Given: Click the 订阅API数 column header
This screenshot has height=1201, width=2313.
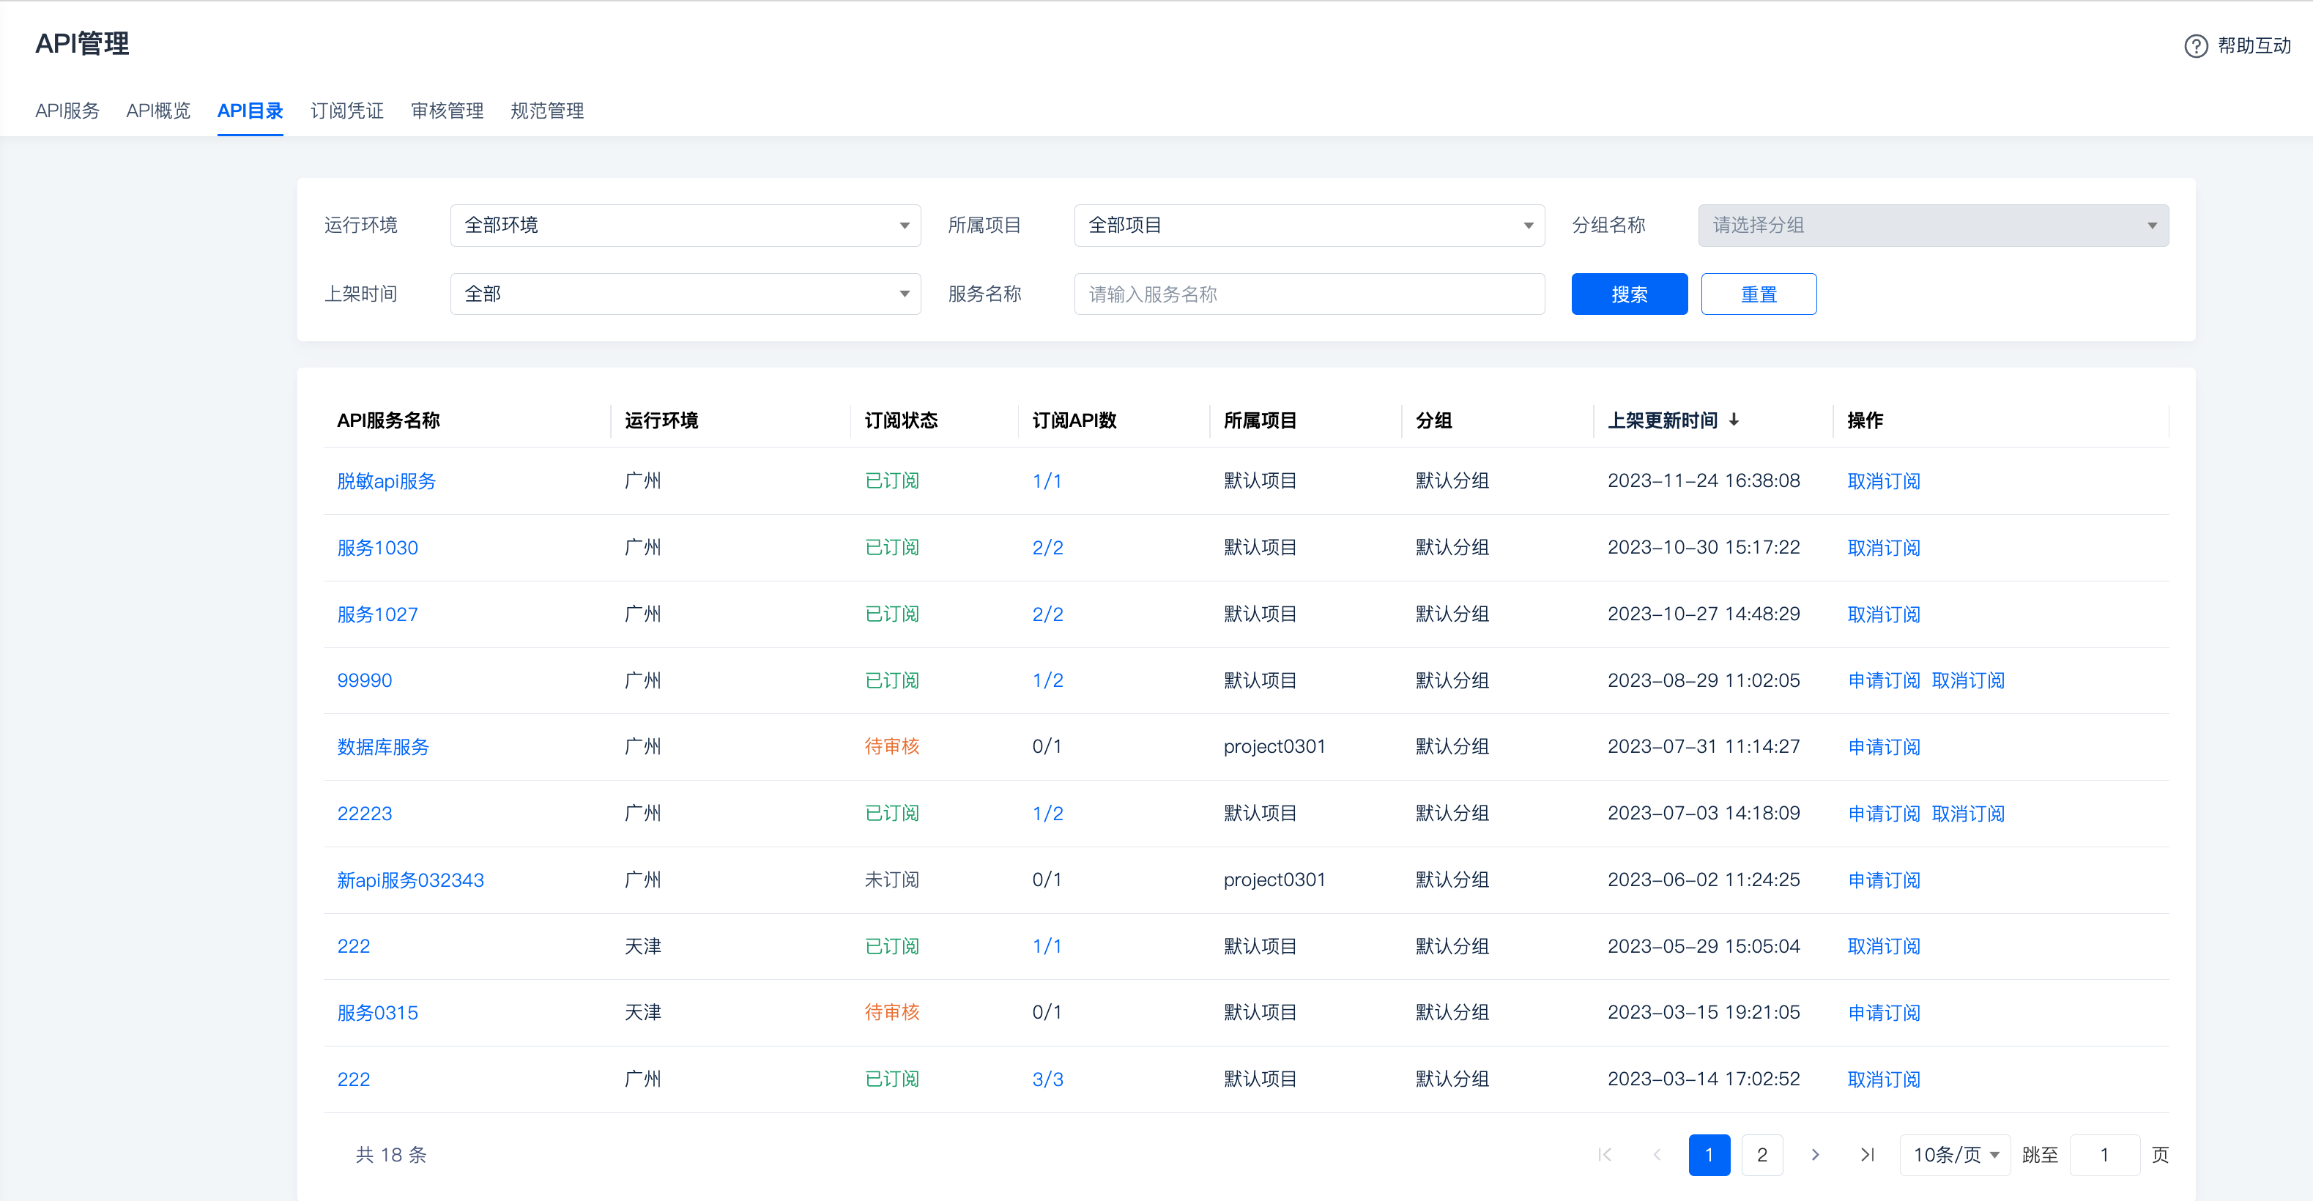Looking at the screenshot, I should point(1074,420).
